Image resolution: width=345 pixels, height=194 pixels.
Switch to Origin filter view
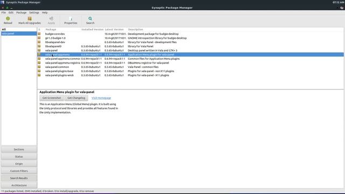pyautogui.click(x=19, y=164)
